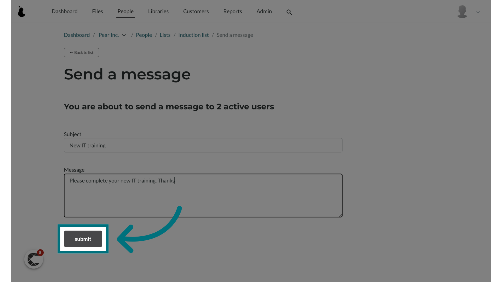Screen dimensions: 502x282
Task: Click the submit button
Action: [x=83, y=239]
